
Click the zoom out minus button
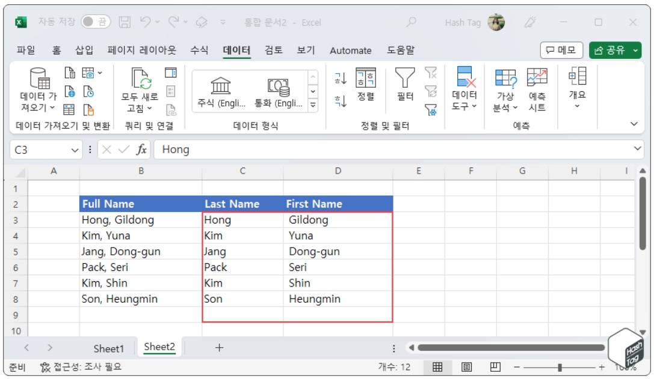pos(516,367)
